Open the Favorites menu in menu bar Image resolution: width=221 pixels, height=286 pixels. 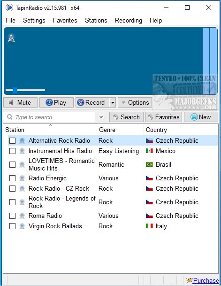[x=65, y=20]
